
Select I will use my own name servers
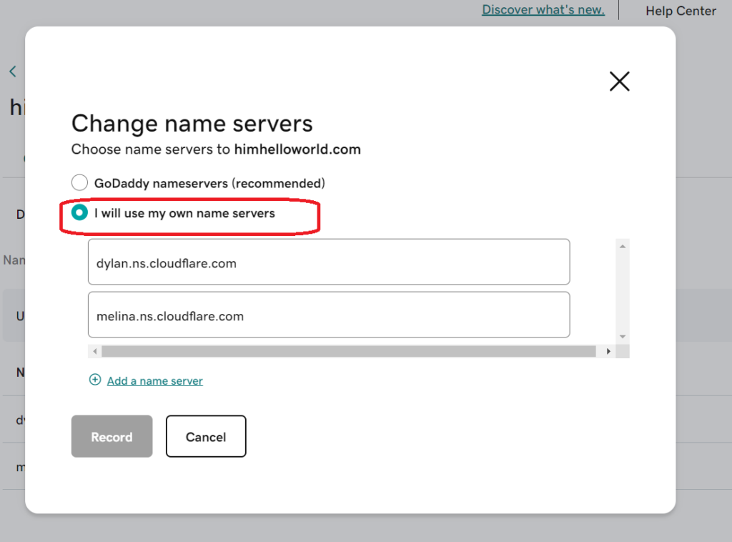(79, 212)
